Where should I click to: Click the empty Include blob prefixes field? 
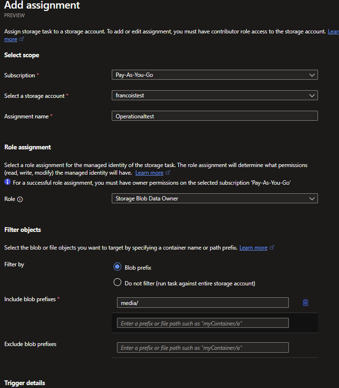[x=203, y=323]
